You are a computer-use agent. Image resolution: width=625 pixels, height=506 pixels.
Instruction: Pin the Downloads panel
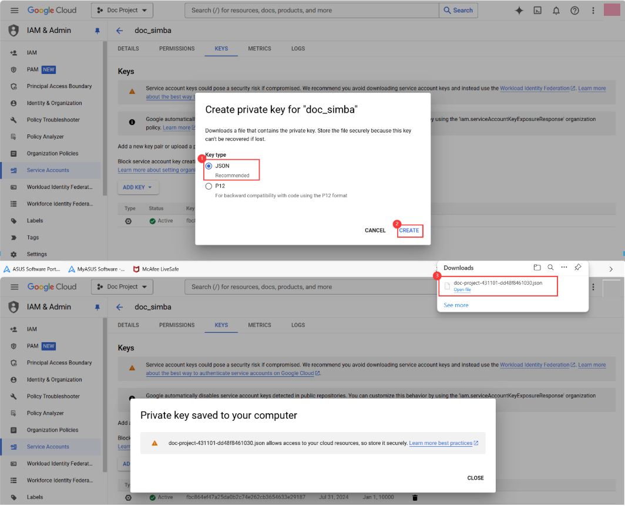click(x=577, y=267)
